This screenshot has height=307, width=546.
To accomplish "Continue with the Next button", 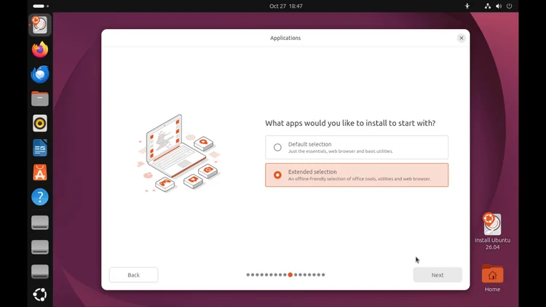I will [438, 275].
